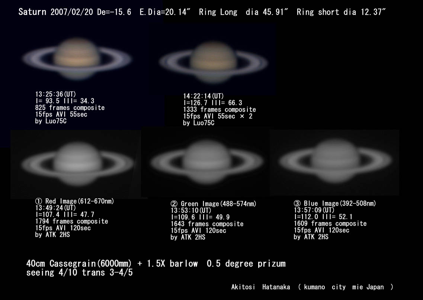Click the '13:53:10(UT)' timestamp

[x=191, y=211]
